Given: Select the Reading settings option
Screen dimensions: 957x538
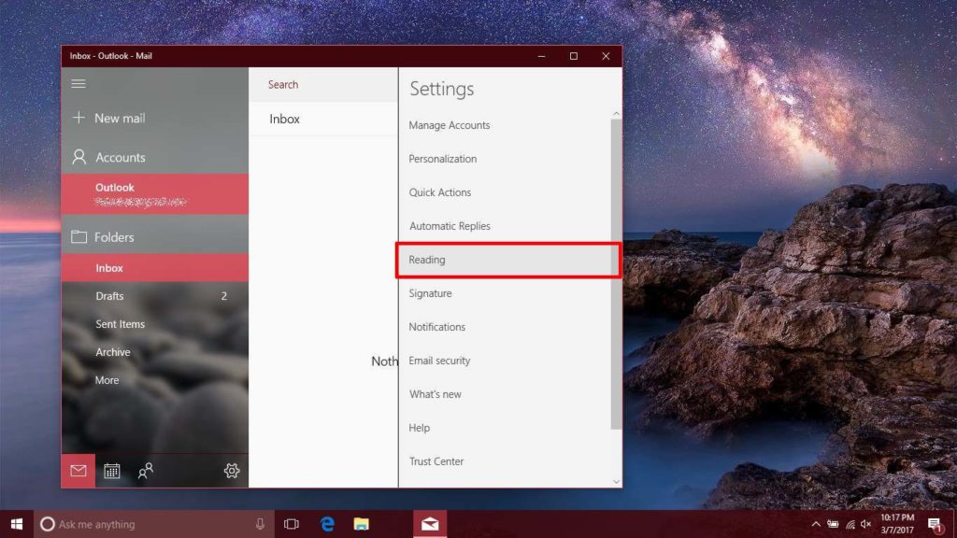Looking at the screenshot, I should click(427, 260).
